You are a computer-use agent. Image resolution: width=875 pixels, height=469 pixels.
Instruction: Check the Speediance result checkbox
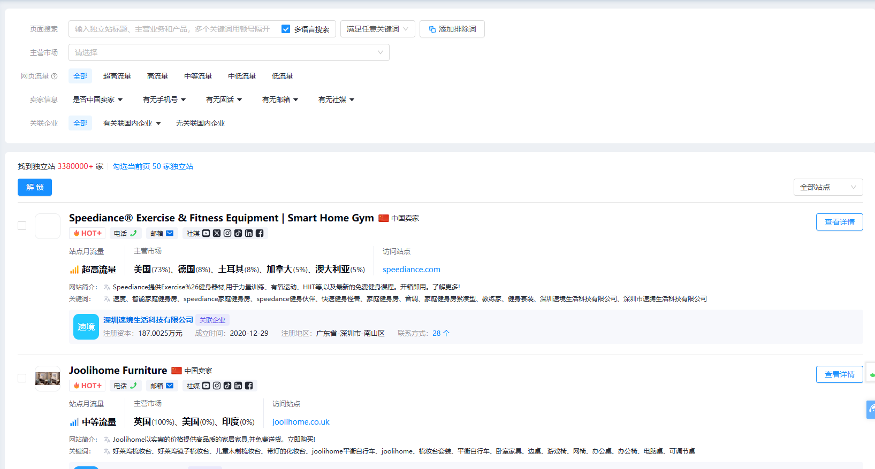(22, 226)
